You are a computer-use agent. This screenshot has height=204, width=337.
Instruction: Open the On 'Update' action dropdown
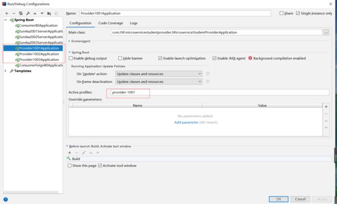point(159,74)
